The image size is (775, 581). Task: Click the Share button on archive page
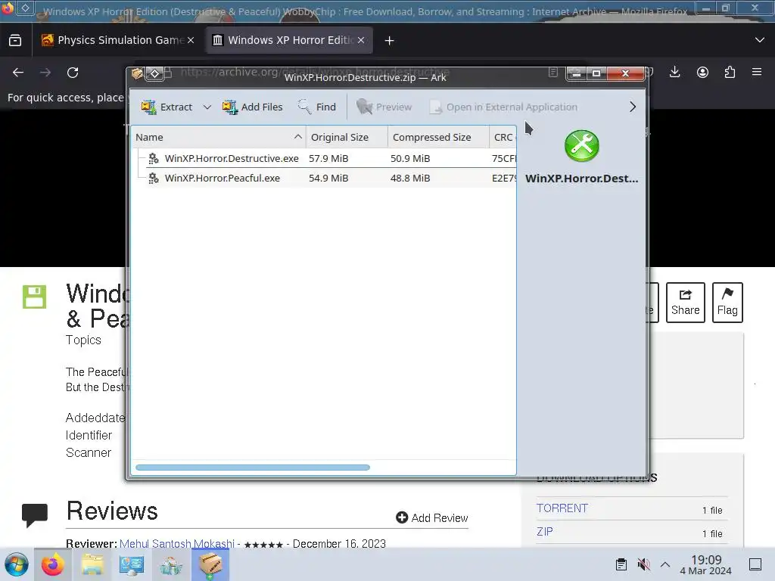686,303
